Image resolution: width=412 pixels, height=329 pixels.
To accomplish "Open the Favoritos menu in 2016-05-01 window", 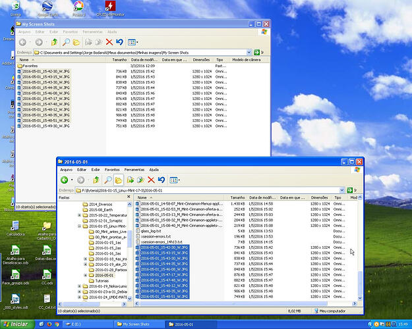I will pos(111,169).
